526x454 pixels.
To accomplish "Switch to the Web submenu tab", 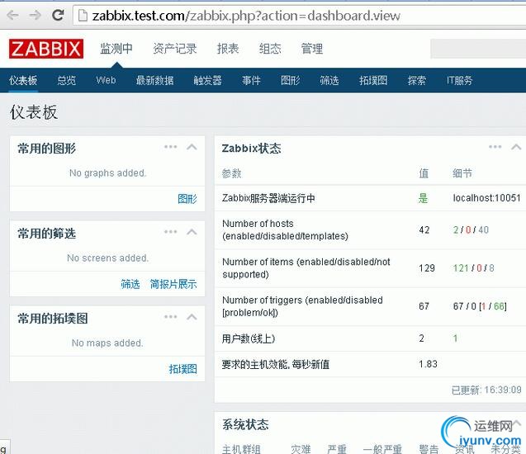I will (106, 80).
